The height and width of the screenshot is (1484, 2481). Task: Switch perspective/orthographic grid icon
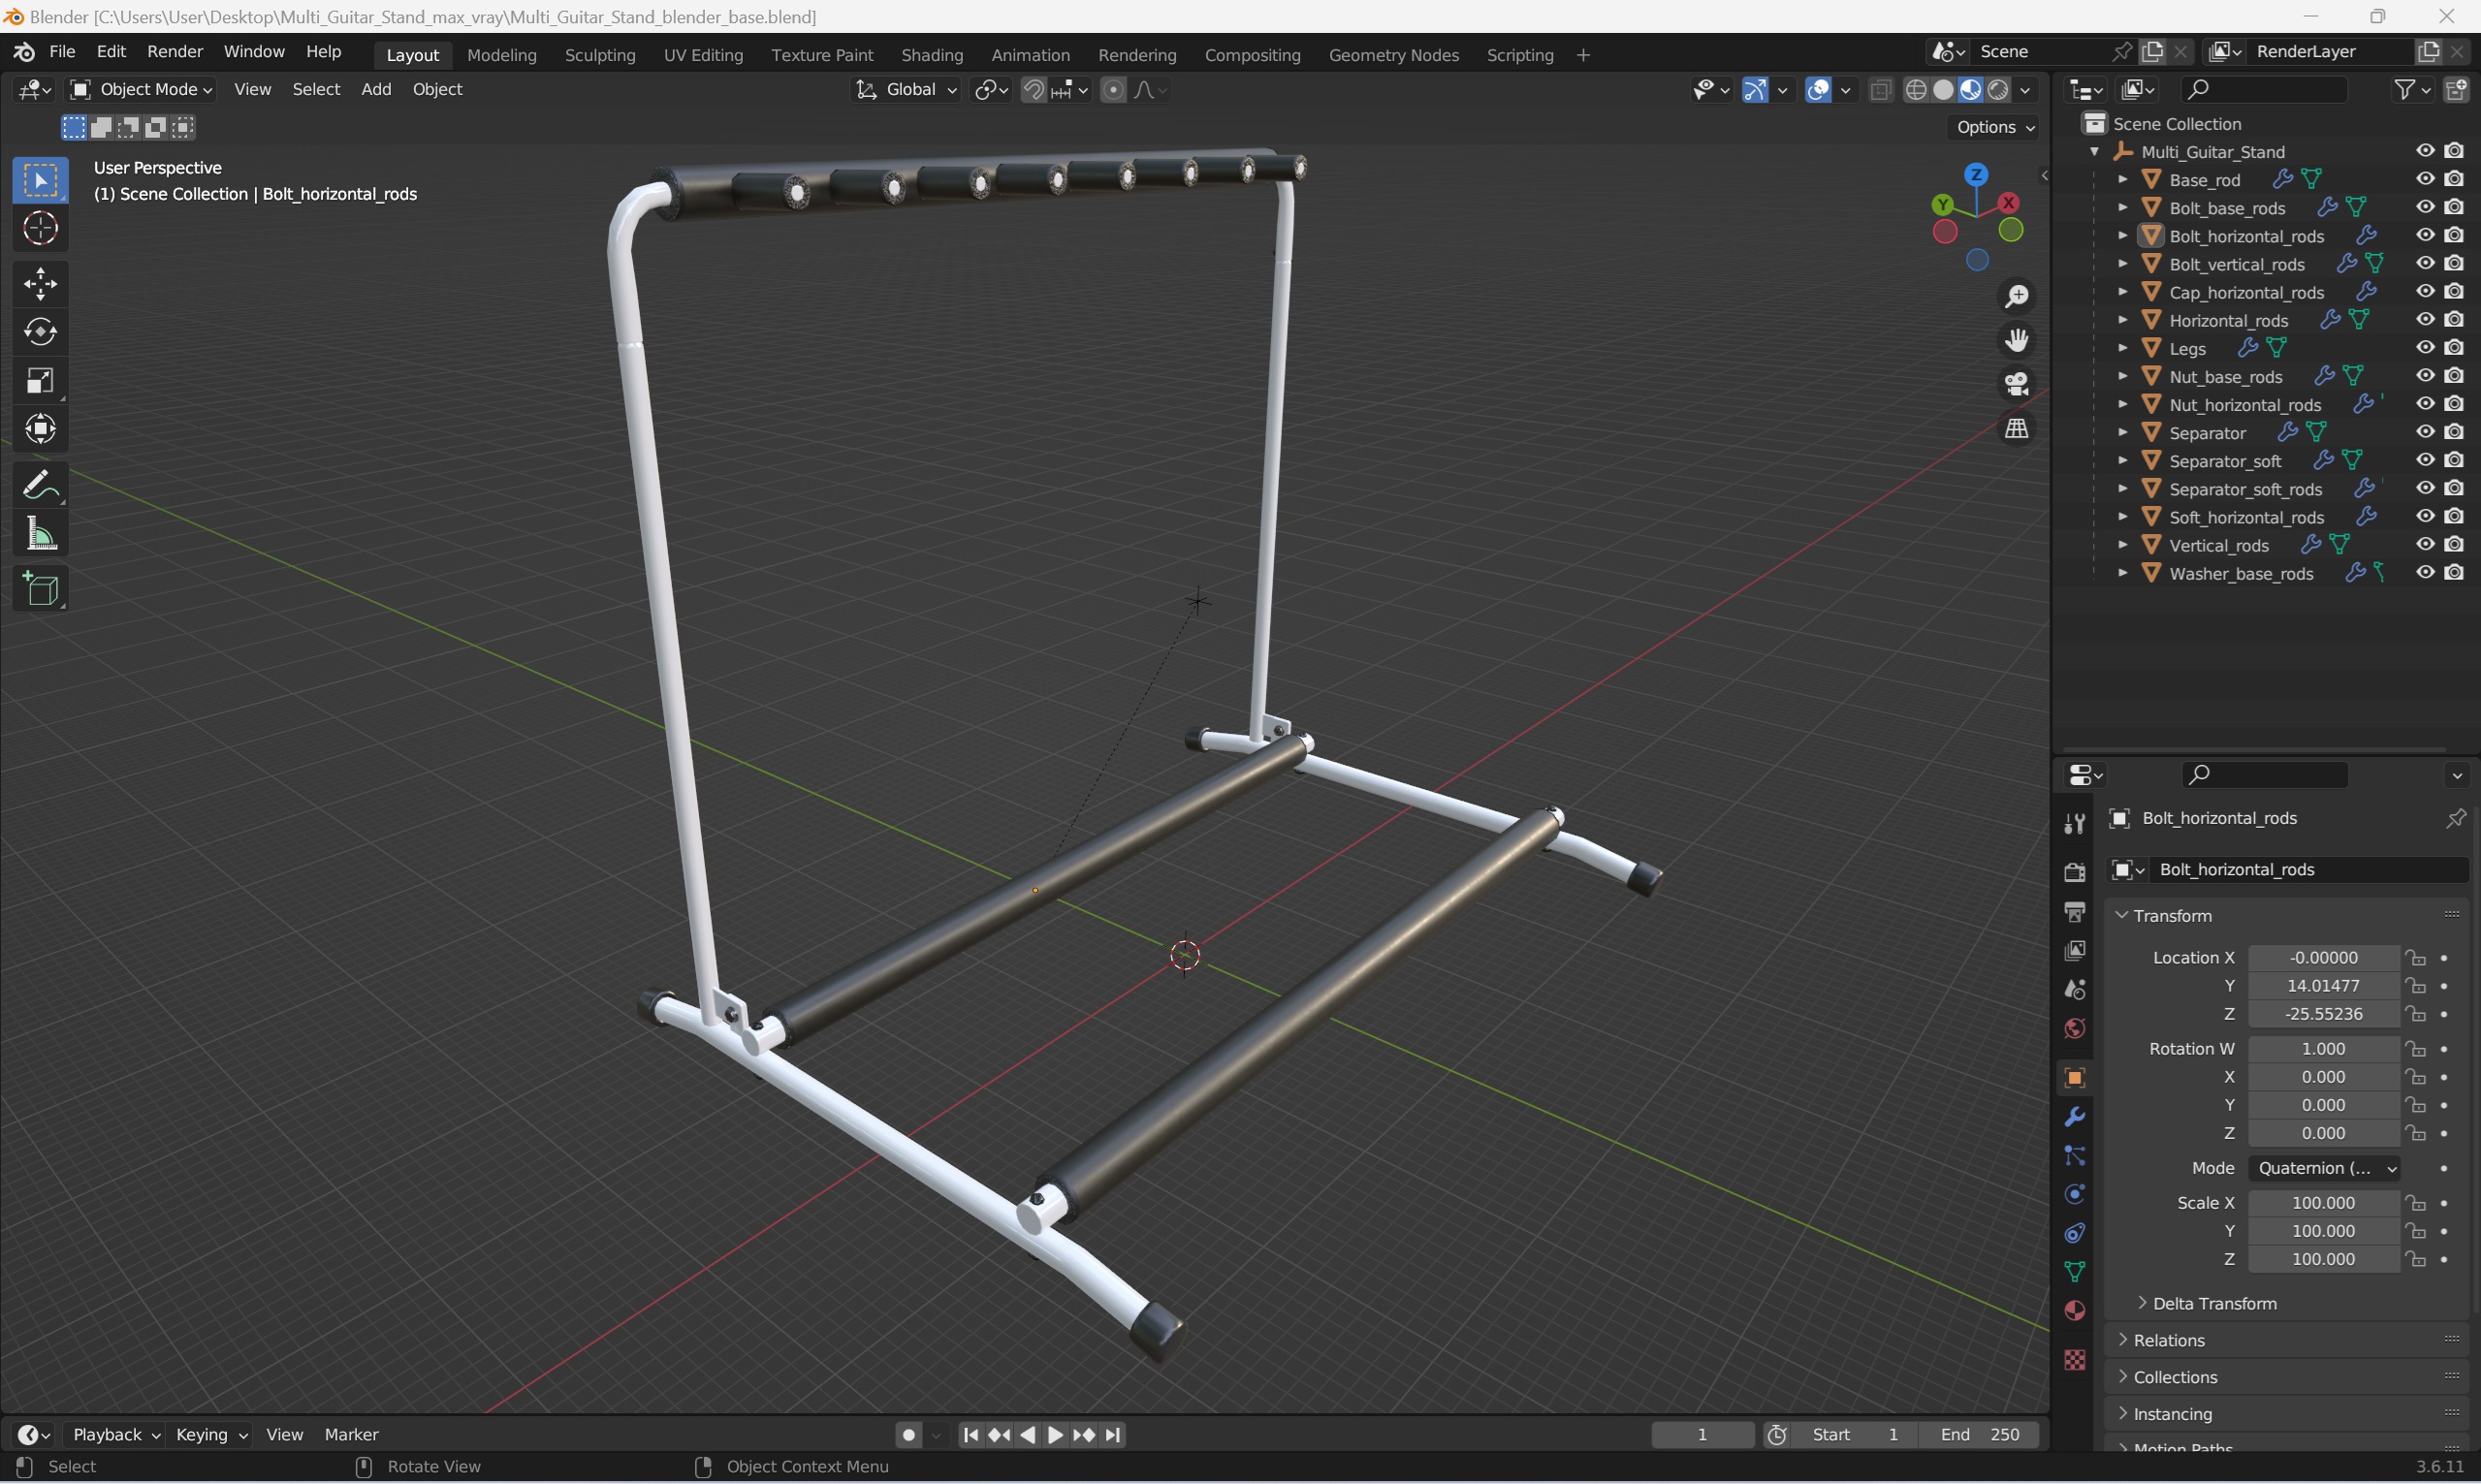[x=2017, y=428]
